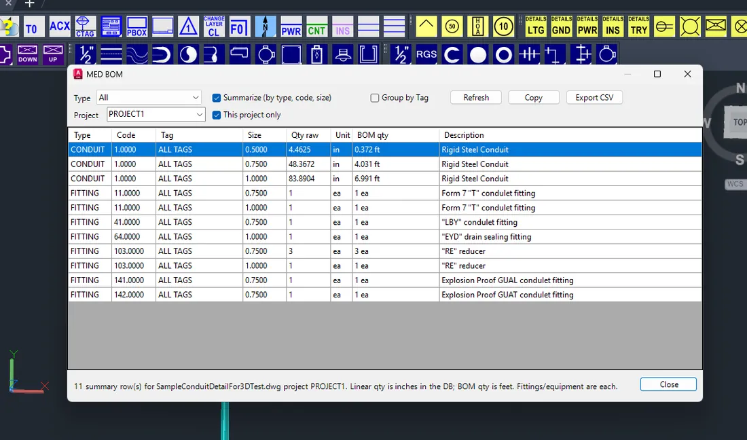This screenshot has height=440, width=747.
Task: Click the yellow circled 50 icon
Action: tap(452, 26)
